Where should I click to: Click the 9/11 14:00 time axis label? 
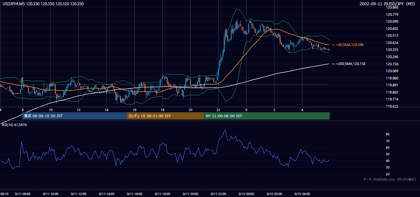pyautogui.click(x=106, y=194)
